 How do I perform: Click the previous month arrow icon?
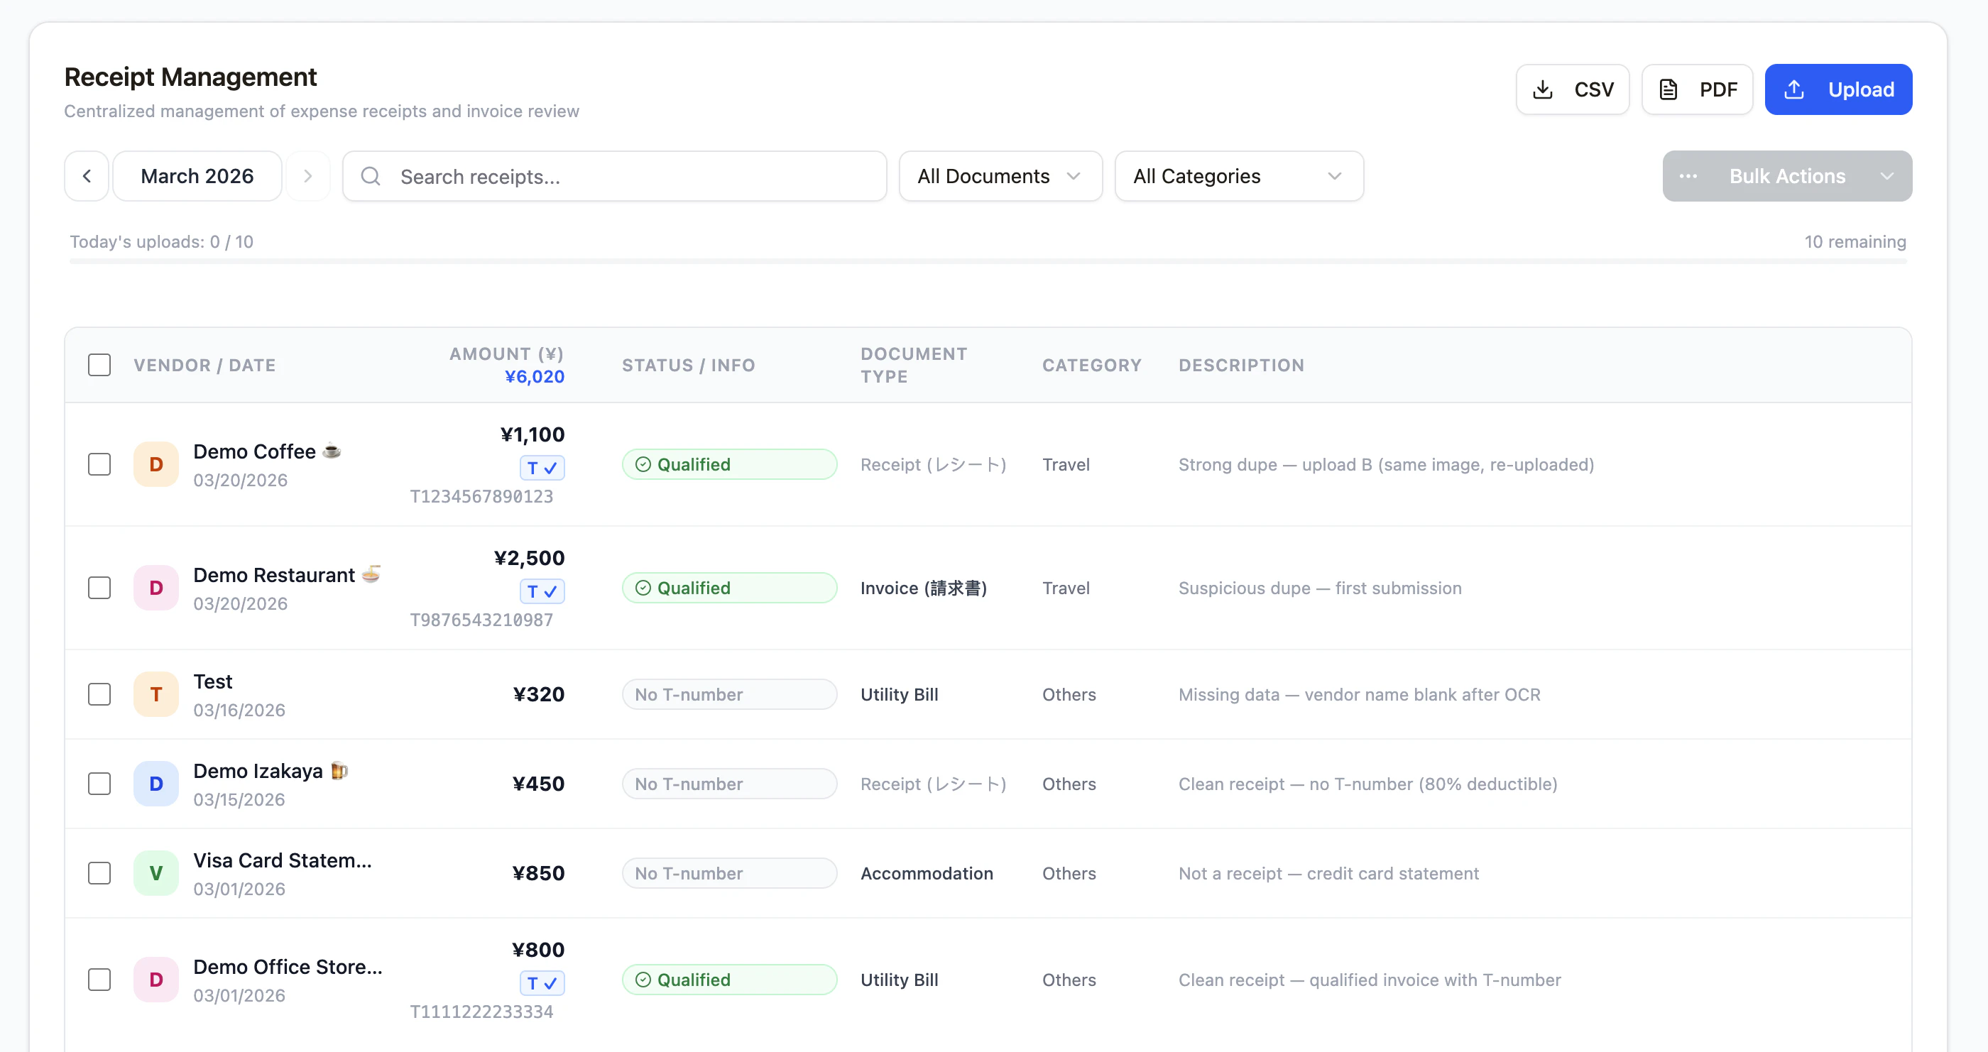point(87,176)
